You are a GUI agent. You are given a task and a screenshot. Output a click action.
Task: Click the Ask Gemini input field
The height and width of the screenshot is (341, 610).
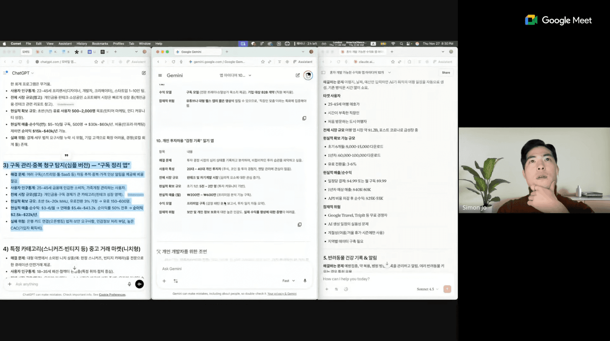222,269
